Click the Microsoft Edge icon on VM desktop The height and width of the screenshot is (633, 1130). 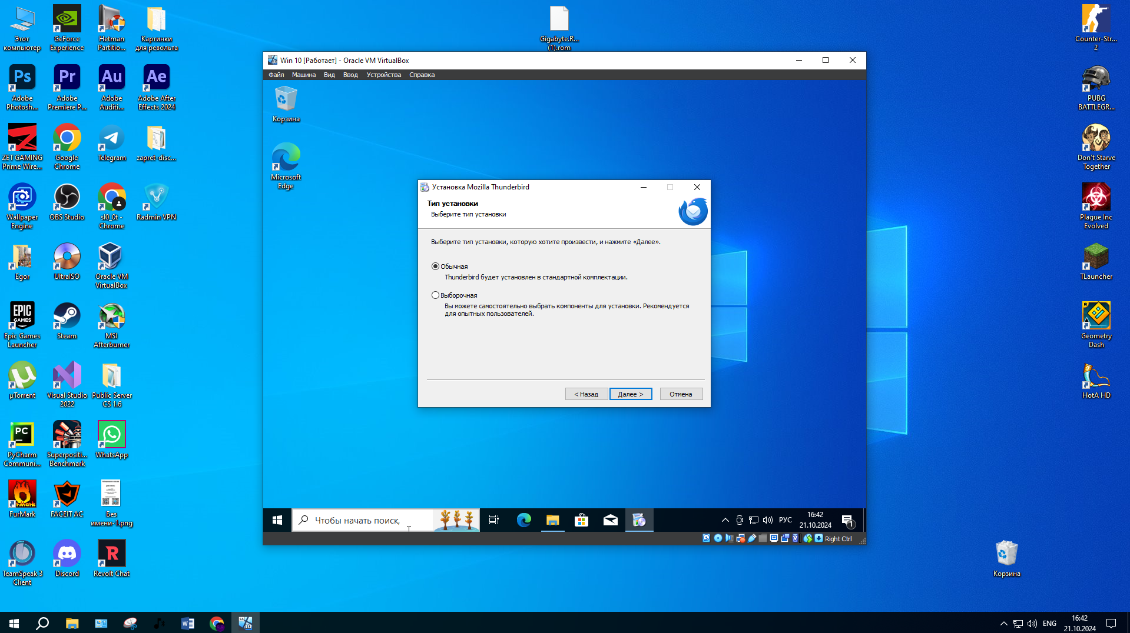(286, 166)
